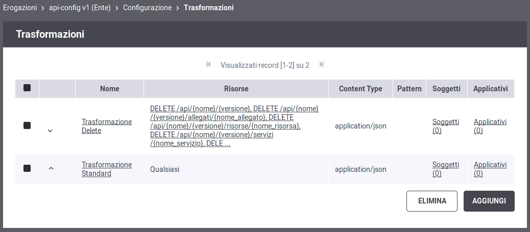Open the Trasformazione Standard link
Image resolution: width=530 pixels, height=232 pixels.
coord(107,169)
